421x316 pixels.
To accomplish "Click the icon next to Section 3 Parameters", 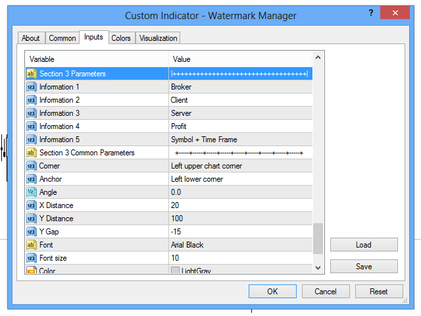I will 32,74.
